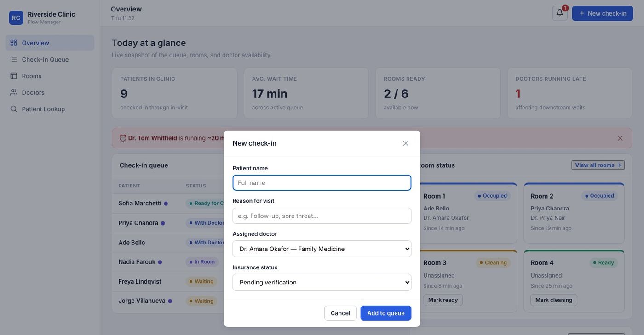
Task: Mark Room 3 ready
Action: (x=443, y=300)
